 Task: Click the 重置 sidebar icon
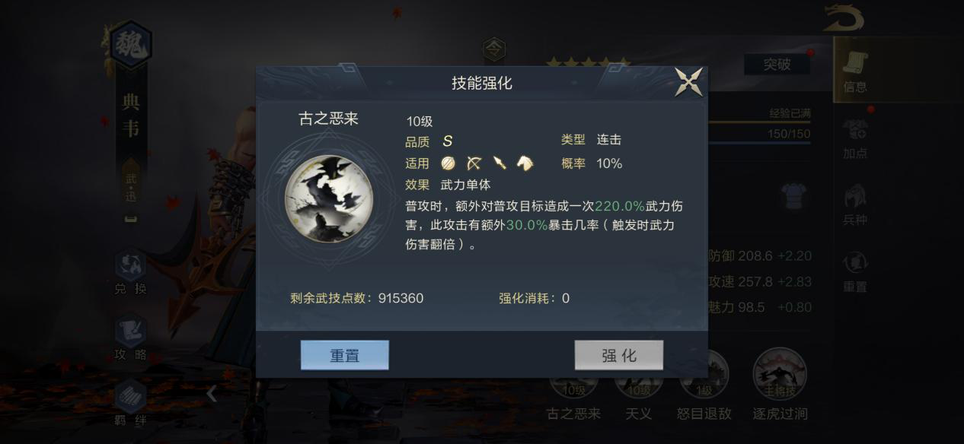[855, 272]
